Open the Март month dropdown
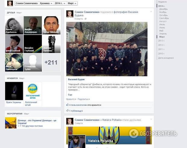Screen dimensions: 187x148 click(x=71, y=3)
